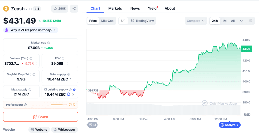Select the line chart view icon
The width and height of the screenshot is (259, 134).
pos(123,21)
